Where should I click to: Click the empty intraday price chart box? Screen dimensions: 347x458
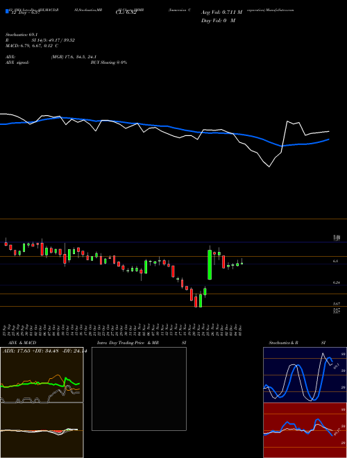(139, 389)
